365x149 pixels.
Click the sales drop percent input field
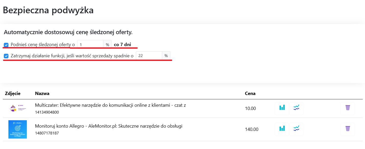coord(149,56)
